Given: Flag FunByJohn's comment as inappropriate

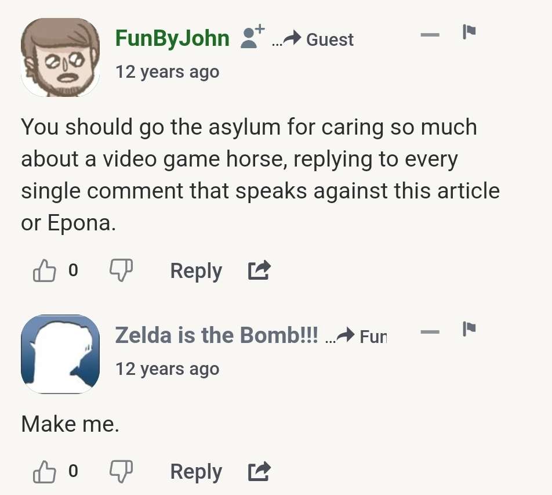Looking at the screenshot, I should (469, 32).
